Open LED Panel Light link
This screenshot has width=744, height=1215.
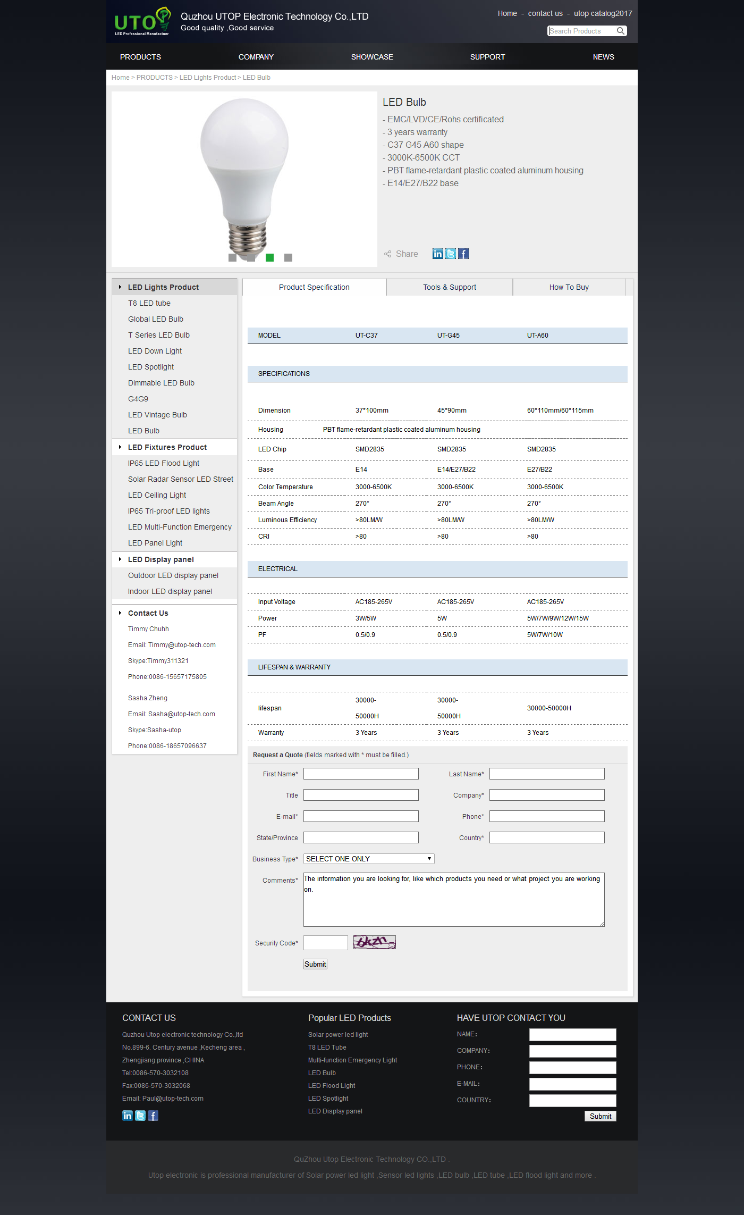pos(155,543)
